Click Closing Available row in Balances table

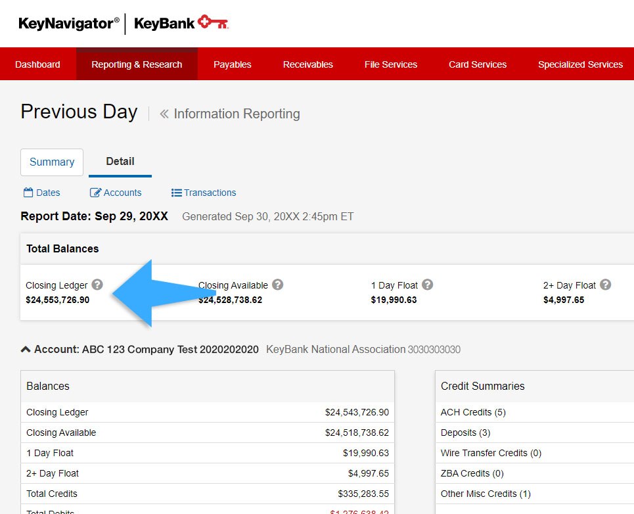(208, 432)
